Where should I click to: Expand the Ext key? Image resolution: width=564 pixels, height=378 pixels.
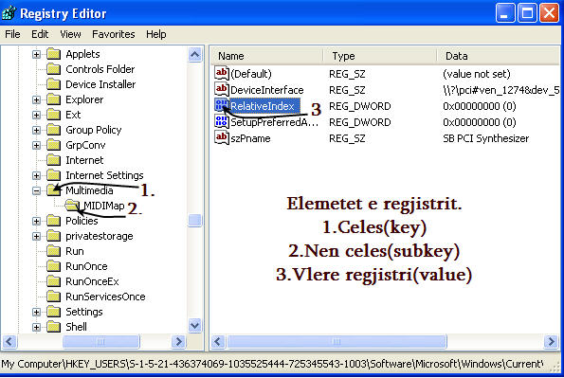pos(36,115)
